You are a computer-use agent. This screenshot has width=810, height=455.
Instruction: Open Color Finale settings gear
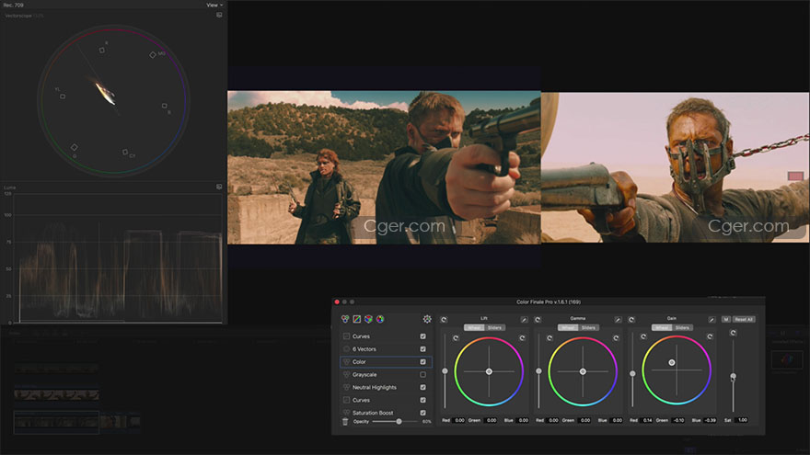(x=427, y=319)
